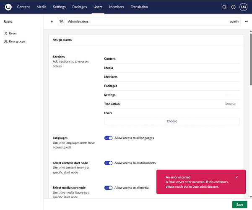
Task: Select User groups in the sidebar
Action: (x=18, y=41)
